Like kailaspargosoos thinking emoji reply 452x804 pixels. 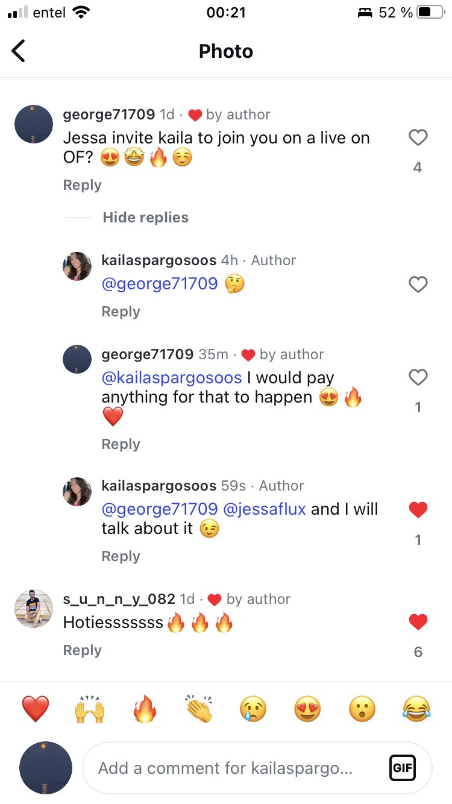[418, 284]
